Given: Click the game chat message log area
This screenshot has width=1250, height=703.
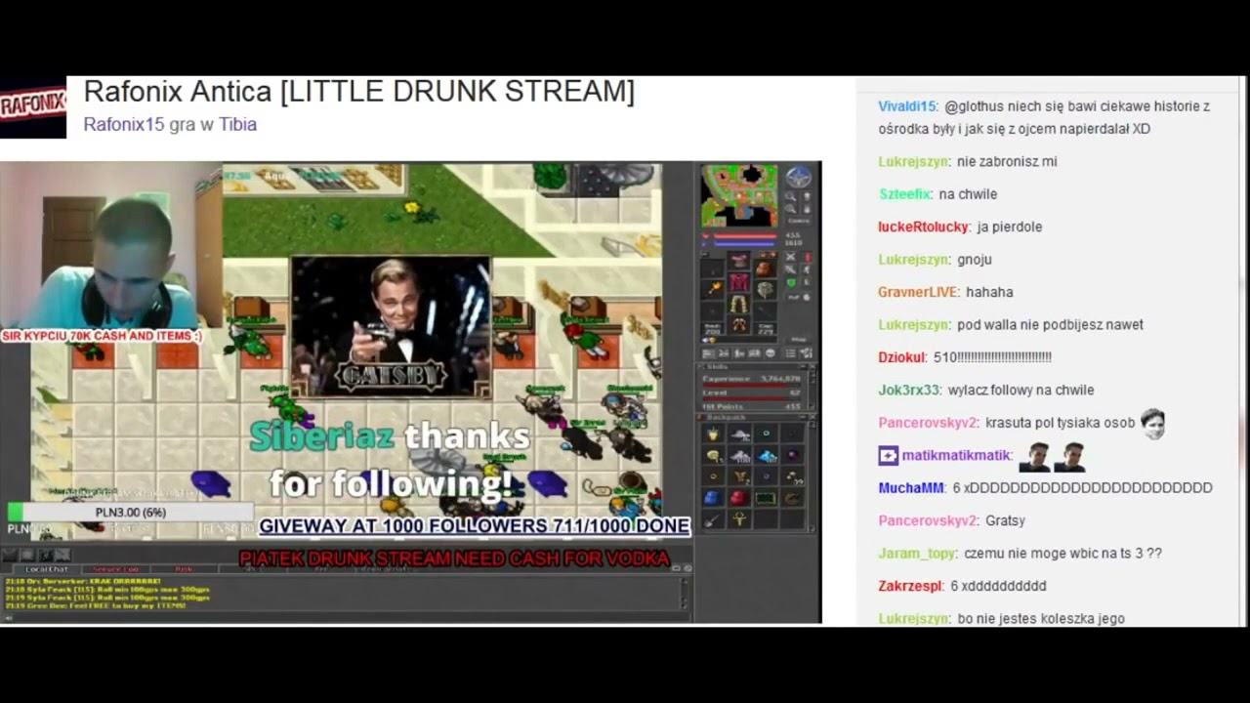Looking at the screenshot, I should [x=342, y=593].
